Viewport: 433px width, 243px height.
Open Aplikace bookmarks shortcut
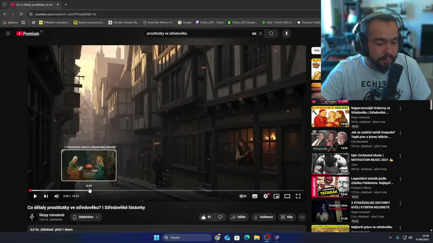(x=10, y=23)
